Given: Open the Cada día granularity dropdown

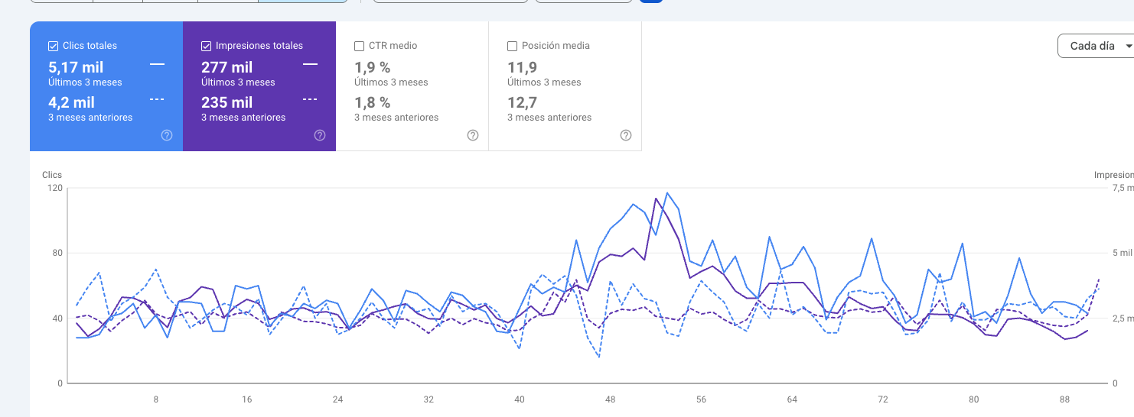Looking at the screenshot, I should click(x=1093, y=46).
